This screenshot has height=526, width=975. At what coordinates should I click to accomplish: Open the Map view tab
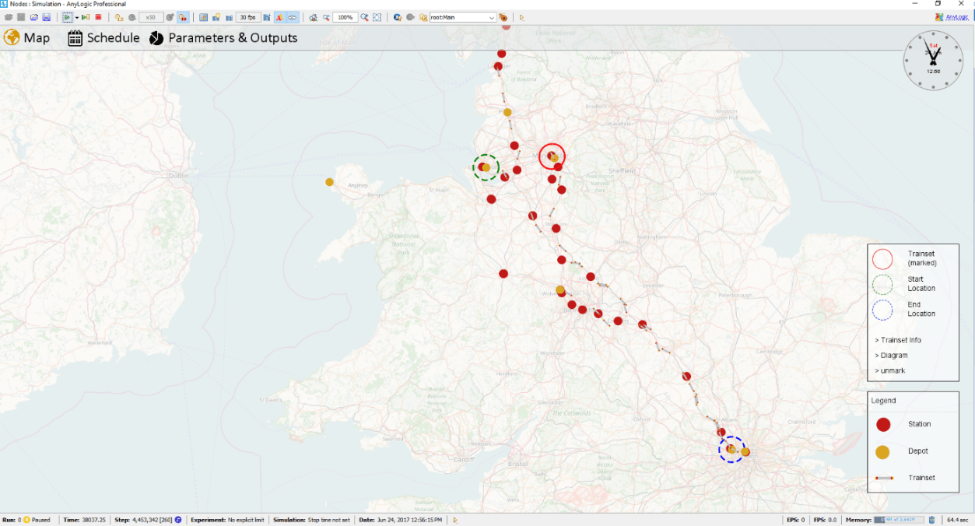click(x=26, y=37)
